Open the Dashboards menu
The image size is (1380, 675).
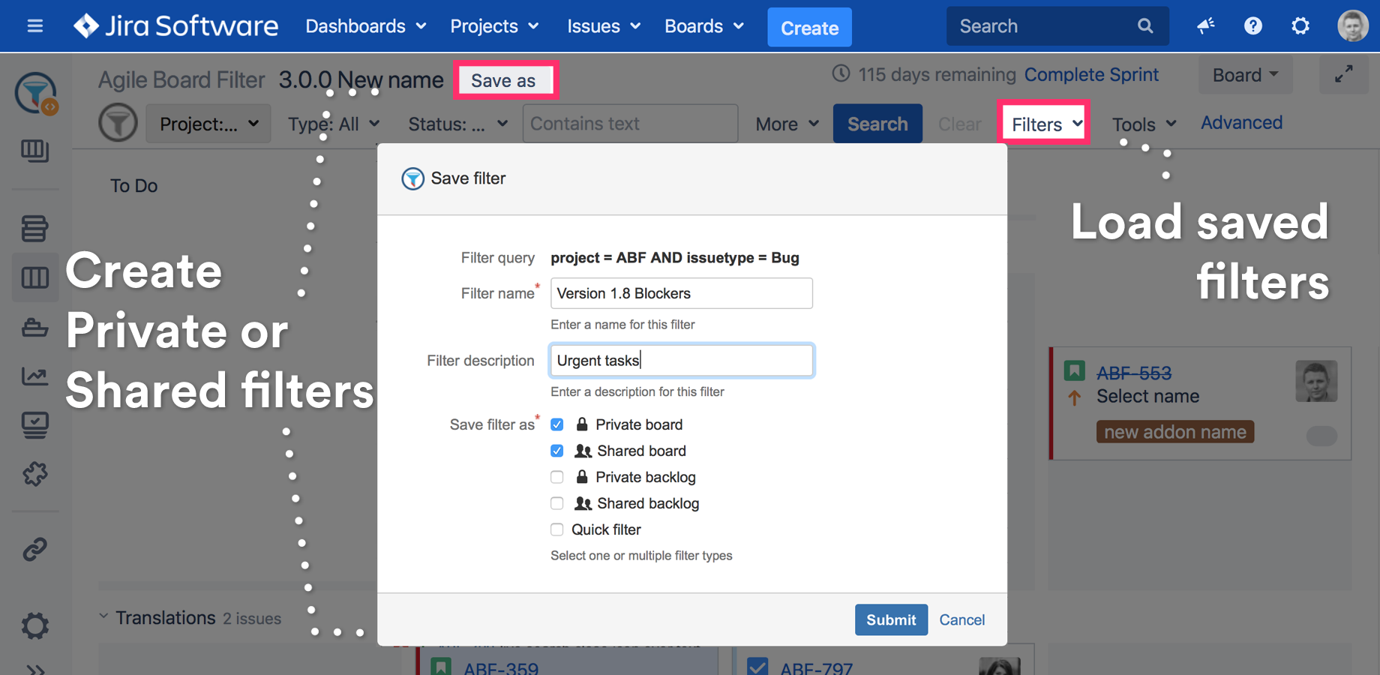[365, 26]
